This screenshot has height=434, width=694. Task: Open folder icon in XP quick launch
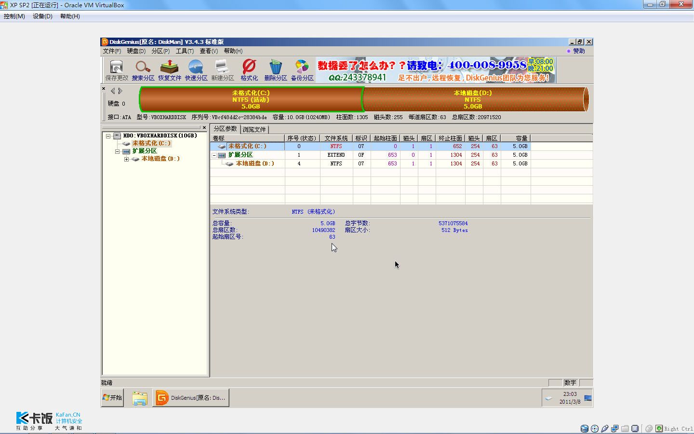(140, 398)
